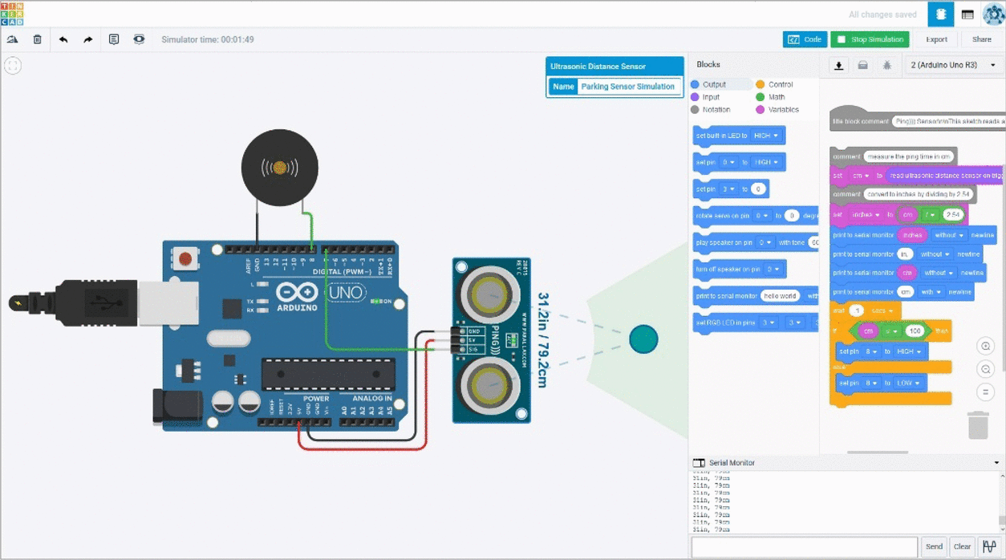Open HIGH dropdown in set pin 8 block

(x=909, y=351)
